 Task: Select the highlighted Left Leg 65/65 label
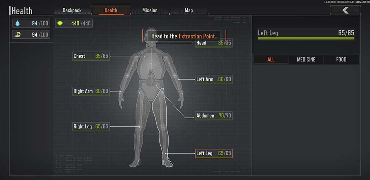(x=214, y=153)
